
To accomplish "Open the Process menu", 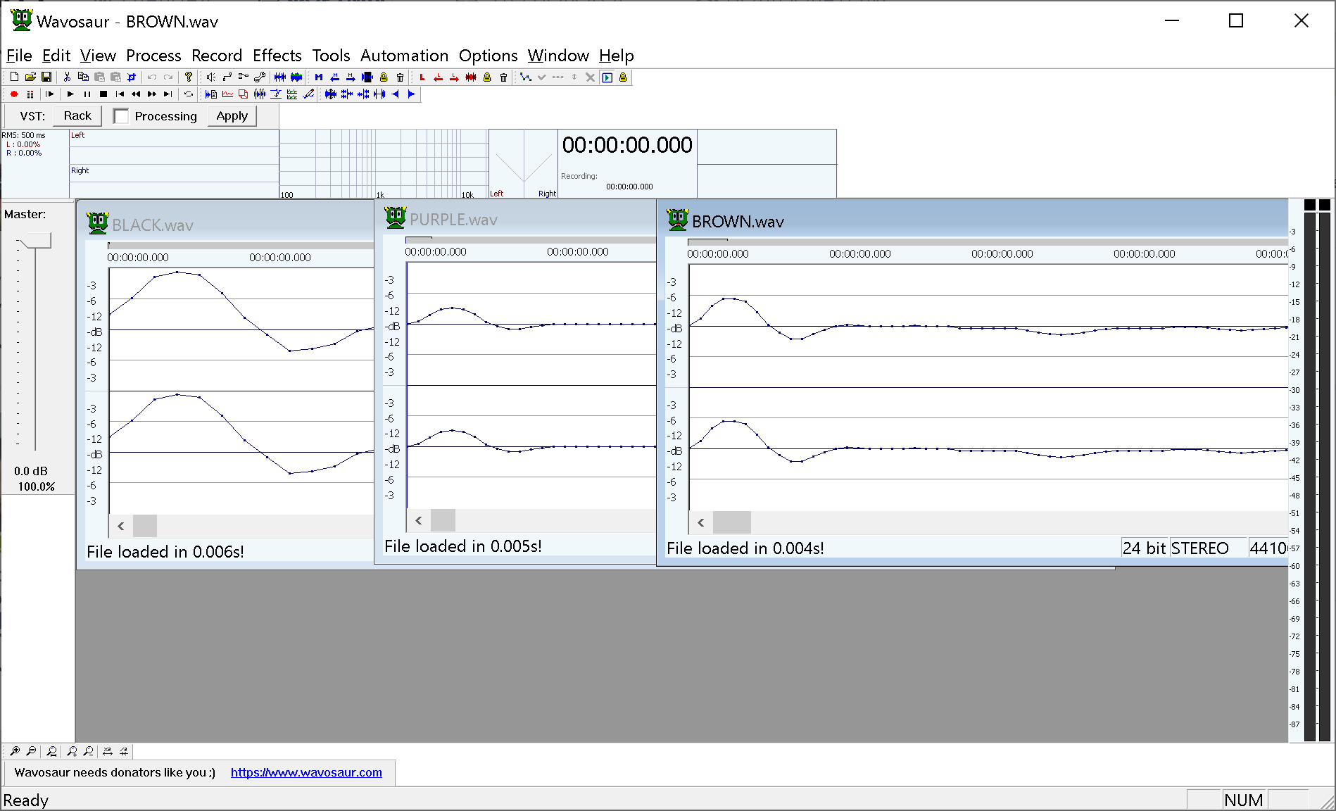I will pos(153,56).
